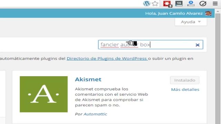
Task: Open the Chrome hamburger menu
Action: 215,3
